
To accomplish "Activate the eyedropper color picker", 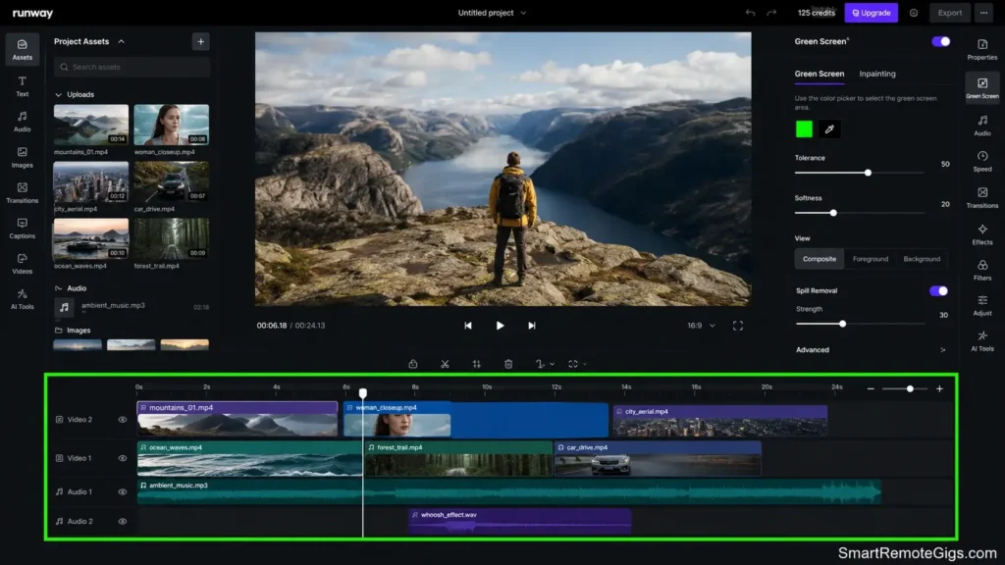I will click(x=829, y=129).
